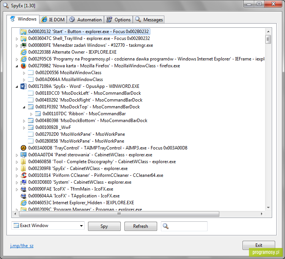Expand the Menedżer zadań Windows node
This screenshot has width=285, height=259.
(x=17, y=46)
